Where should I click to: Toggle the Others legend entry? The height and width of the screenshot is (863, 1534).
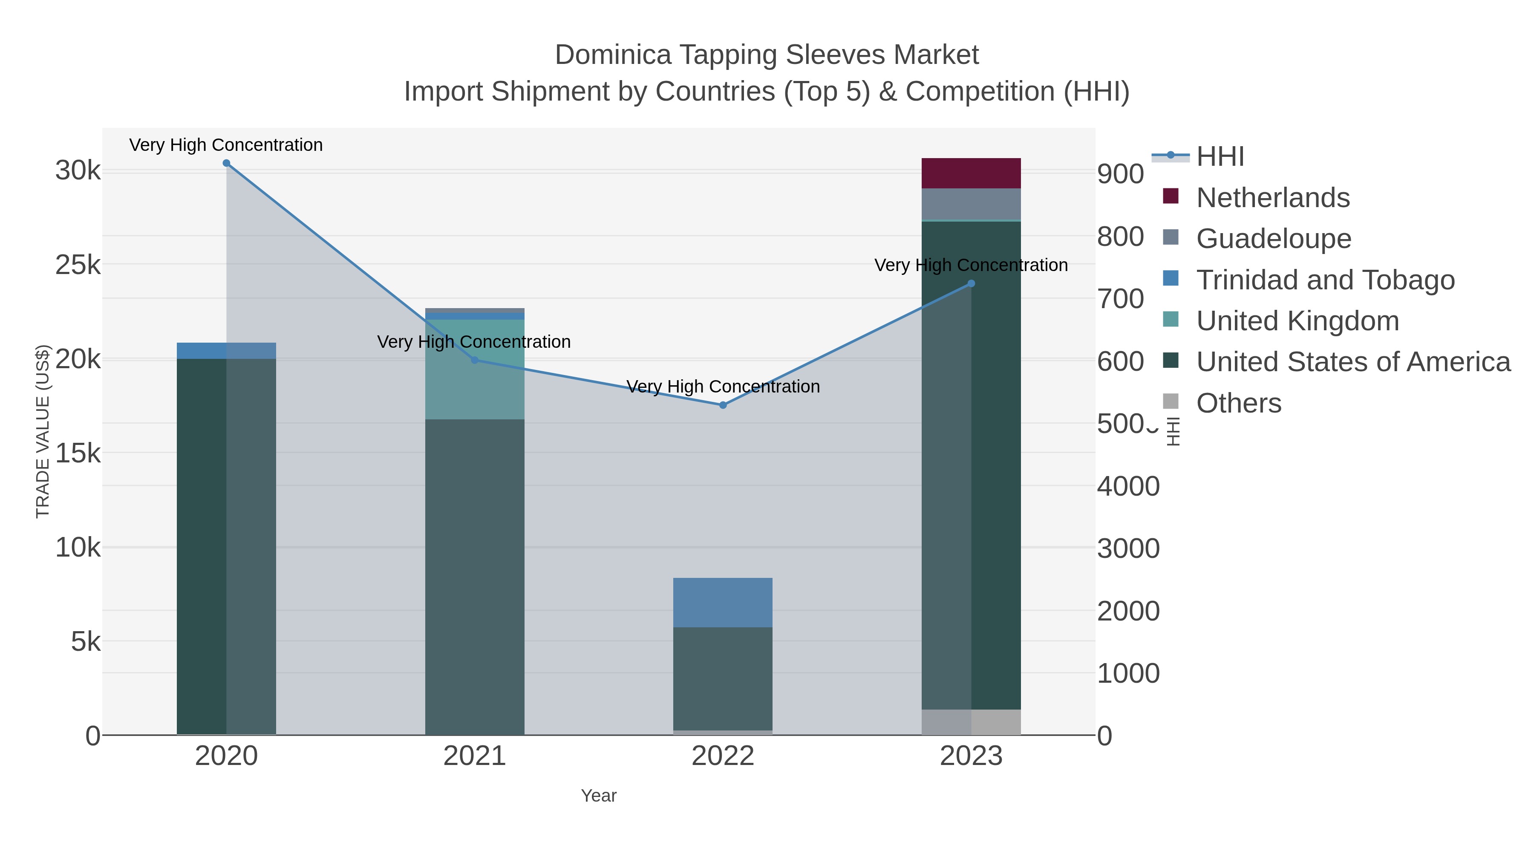(x=1222, y=403)
